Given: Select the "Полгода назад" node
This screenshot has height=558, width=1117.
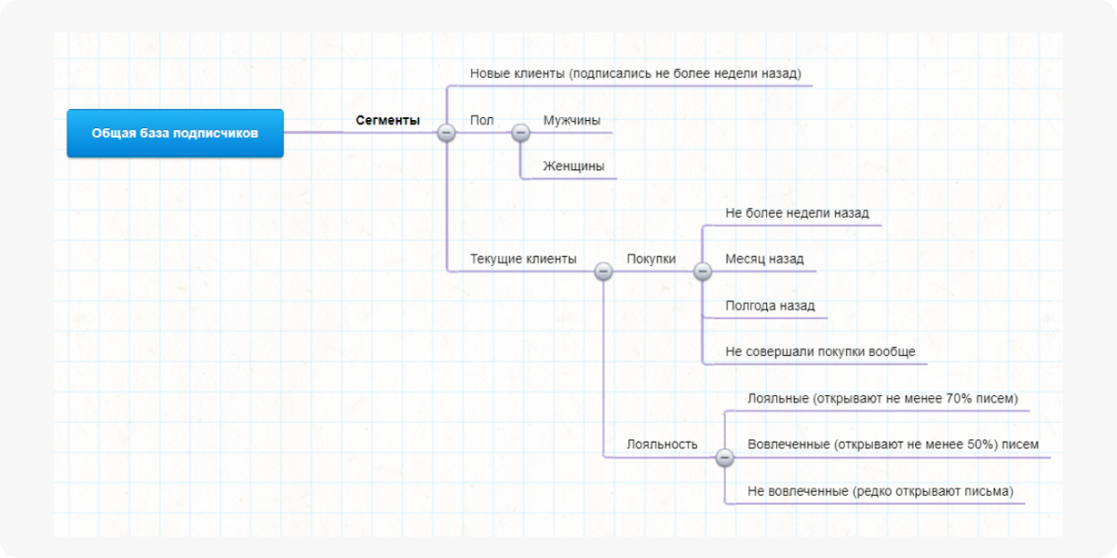Looking at the screenshot, I should [770, 305].
